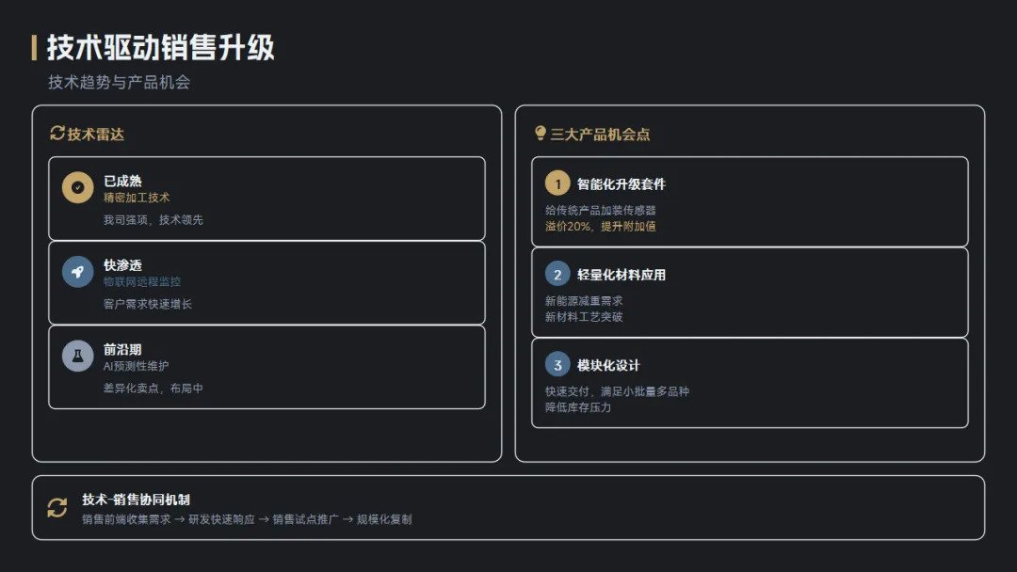
Task: Click the AI预测性维护 text
Action: pos(137,366)
